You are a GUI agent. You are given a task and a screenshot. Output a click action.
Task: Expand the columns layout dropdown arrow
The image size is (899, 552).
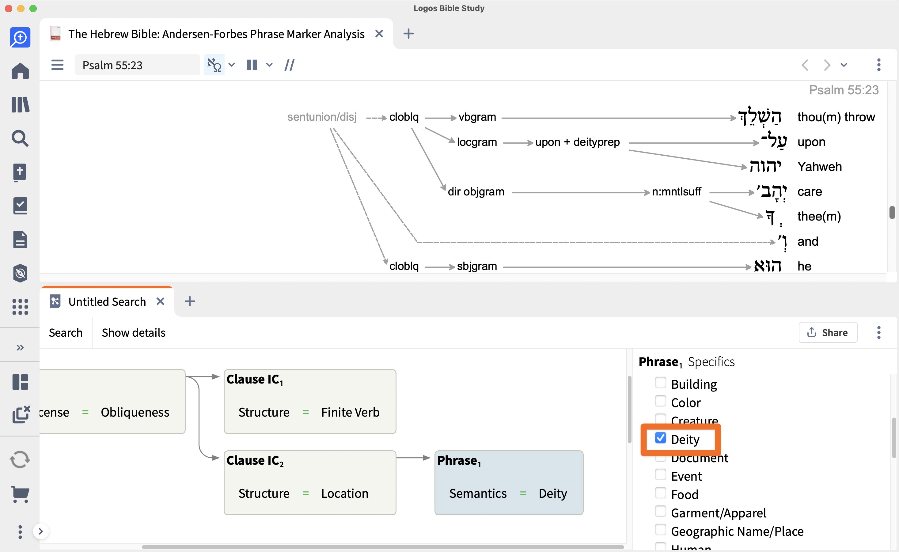[x=269, y=65]
